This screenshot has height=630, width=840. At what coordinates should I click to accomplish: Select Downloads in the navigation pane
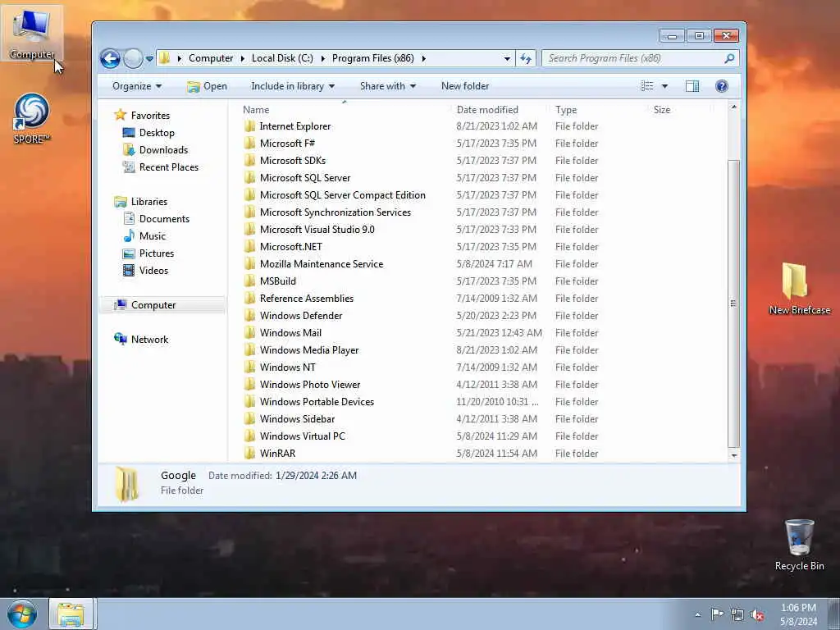[x=155, y=150]
